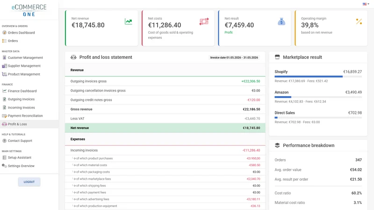374x210 pixels.
Task: Open Outgoing Invoices page
Action: click(21, 99)
